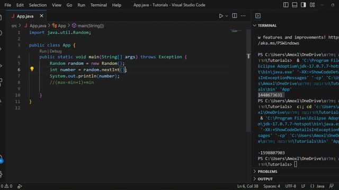Screen dimensions: 339x190
Task: Click the word 'Exception' on line 4
Action: [x=170, y=57]
